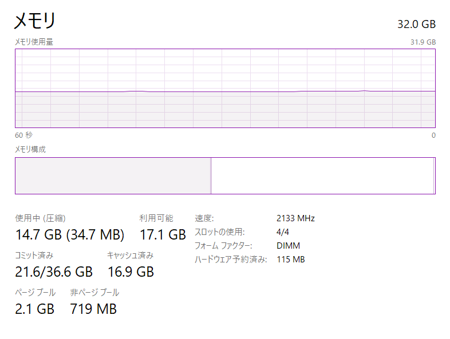Click the 4/4 slot usage value

(x=283, y=232)
